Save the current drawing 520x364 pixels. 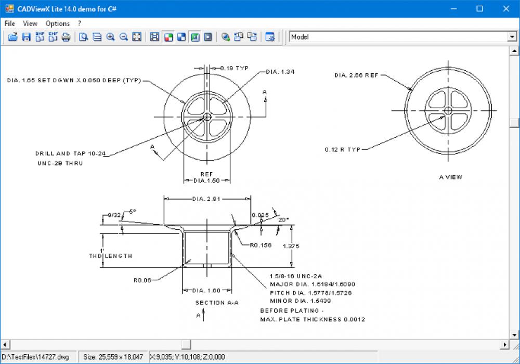[x=26, y=37]
